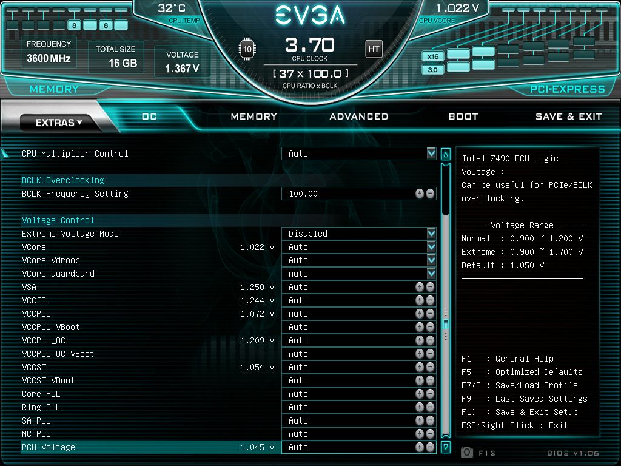Click minus icon on VCCST VBoot row

click(x=430, y=380)
